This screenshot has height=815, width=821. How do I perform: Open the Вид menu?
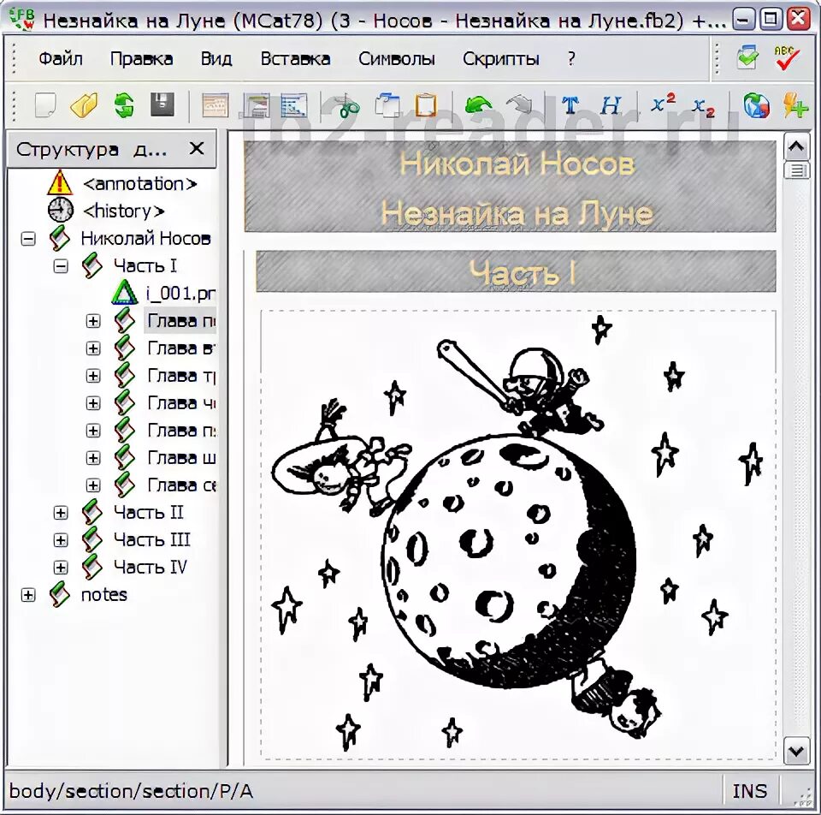[x=216, y=59]
